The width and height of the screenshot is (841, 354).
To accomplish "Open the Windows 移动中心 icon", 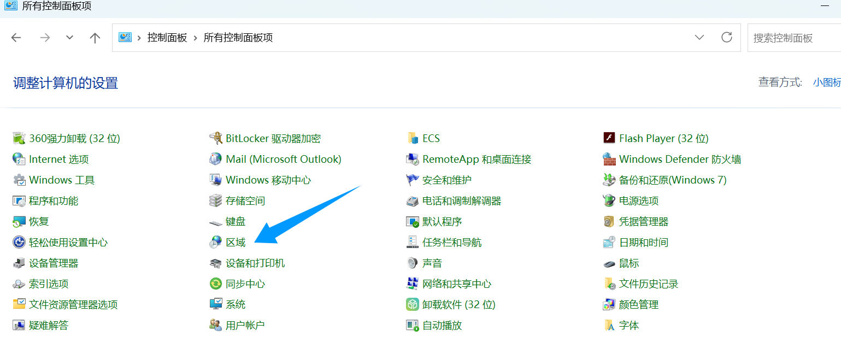I will pyautogui.click(x=216, y=180).
